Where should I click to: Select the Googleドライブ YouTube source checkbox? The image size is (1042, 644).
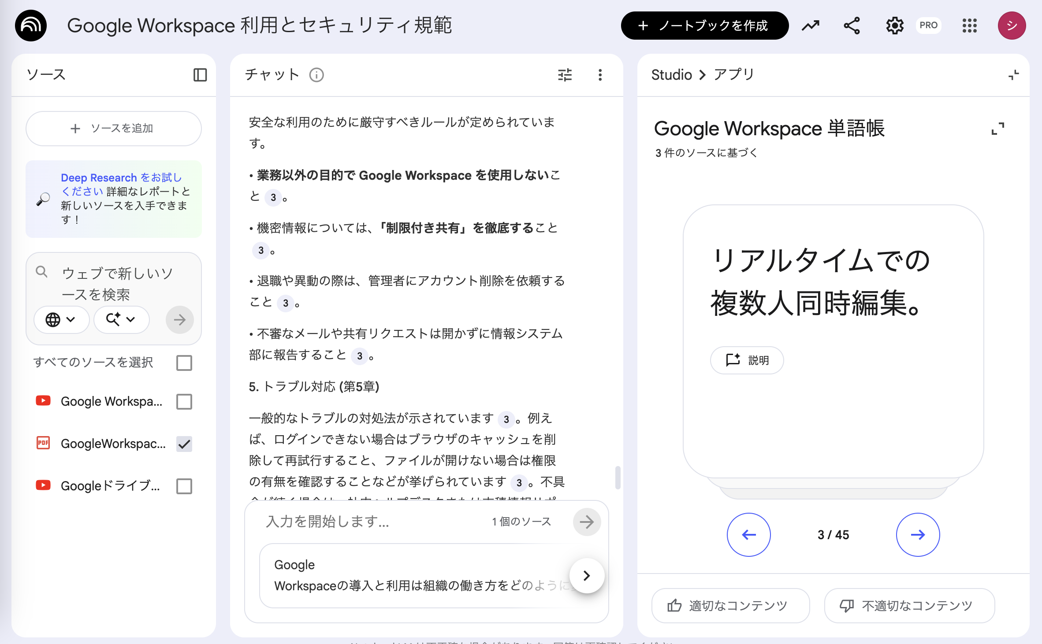[184, 486]
